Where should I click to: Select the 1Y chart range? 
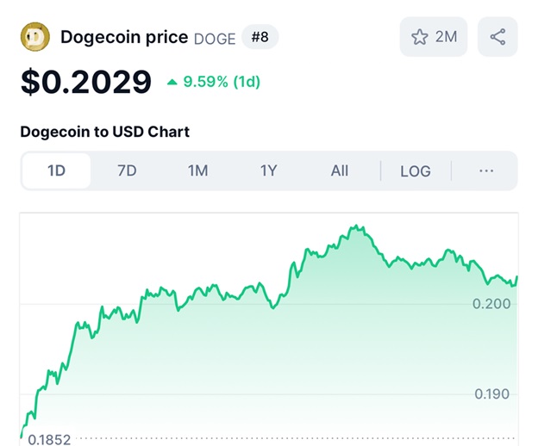268,170
